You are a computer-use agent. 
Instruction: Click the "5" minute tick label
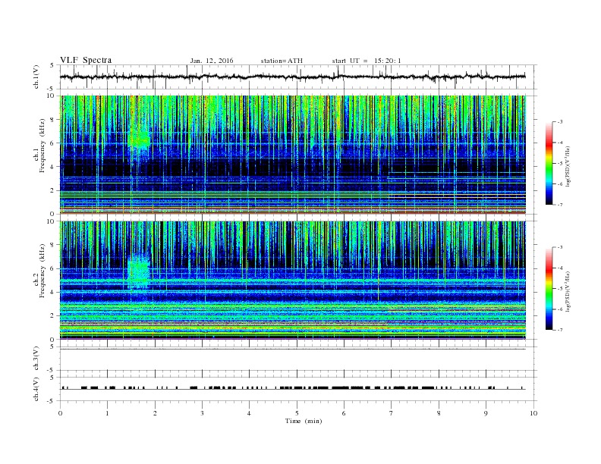(x=297, y=413)
